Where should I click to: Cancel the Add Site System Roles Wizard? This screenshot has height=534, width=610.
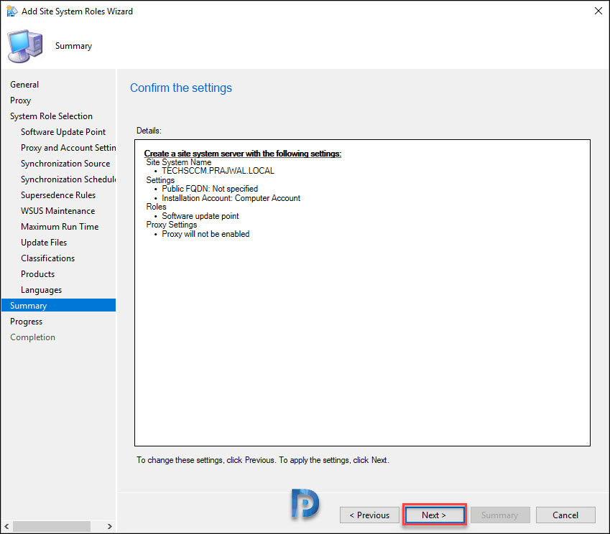[565, 515]
